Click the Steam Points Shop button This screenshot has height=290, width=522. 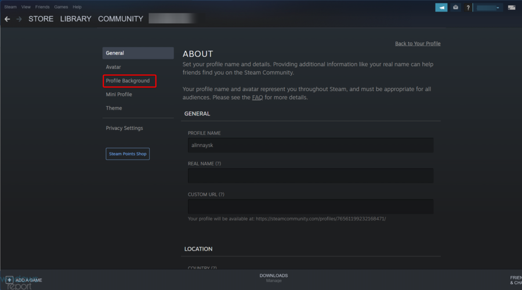point(128,154)
